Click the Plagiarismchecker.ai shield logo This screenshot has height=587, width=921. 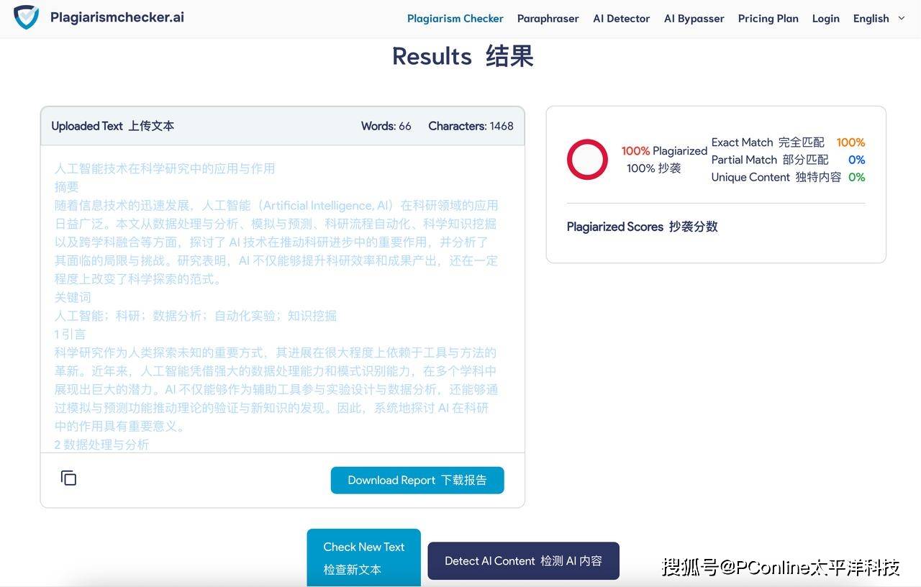tap(27, 17)
